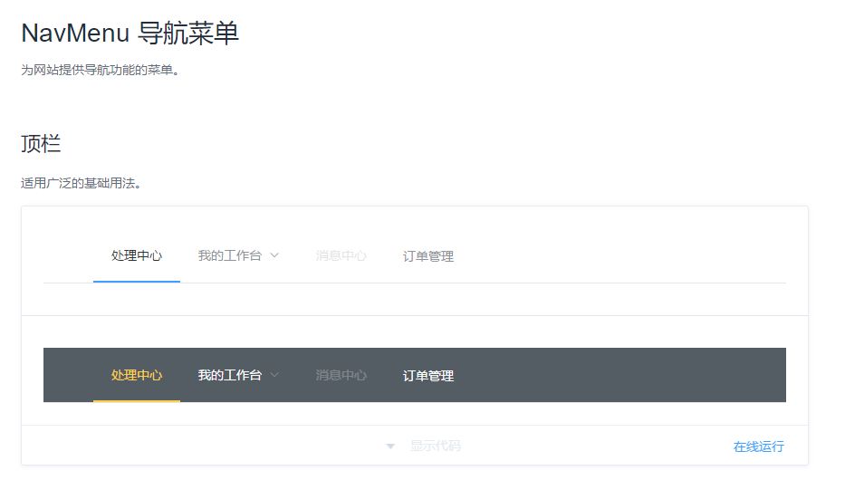Screen dimensions: 845x480
Task: Select 处理中心 in the light top menu
Action: pyautogui.click(x=137, y=255)
